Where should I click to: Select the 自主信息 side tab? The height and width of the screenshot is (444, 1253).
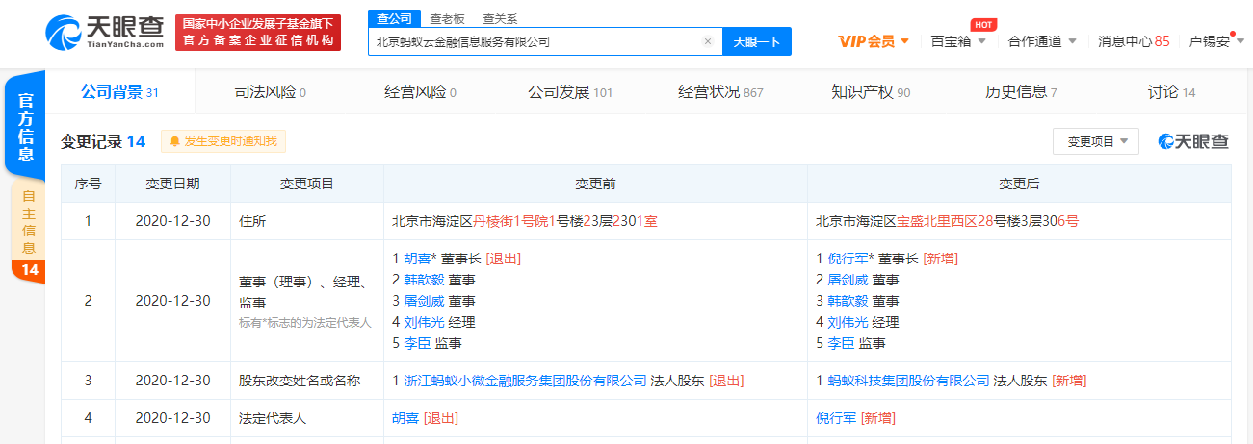tap(29, 223)
